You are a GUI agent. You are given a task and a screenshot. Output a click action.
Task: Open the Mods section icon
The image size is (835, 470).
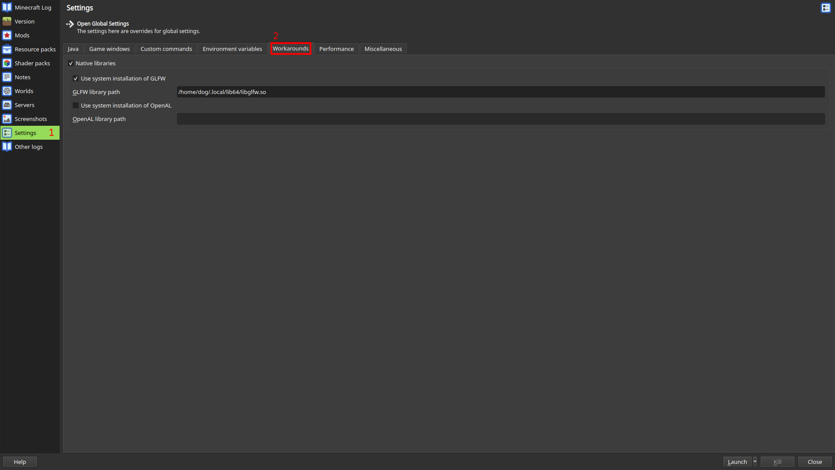[x=7, y=35]
